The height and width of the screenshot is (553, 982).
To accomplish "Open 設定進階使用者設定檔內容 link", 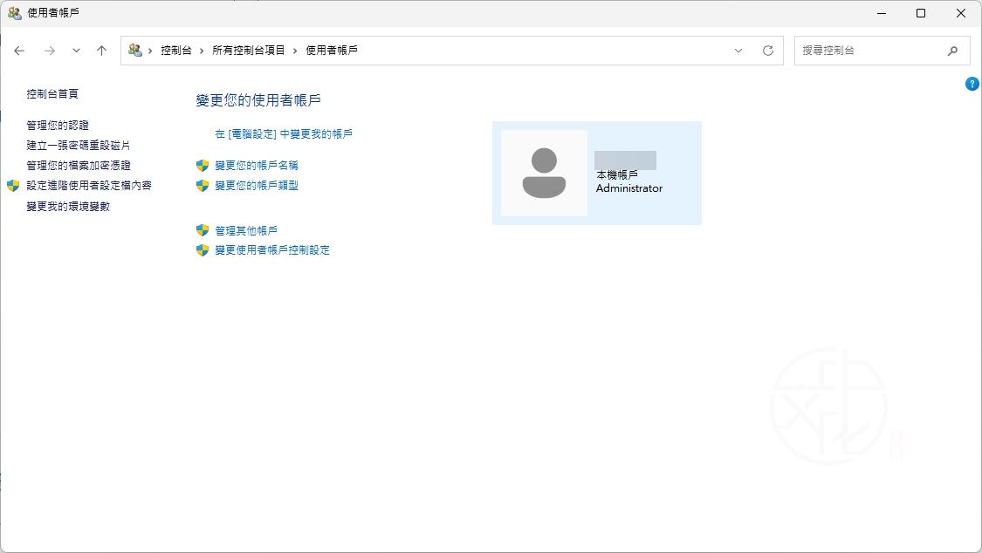I will 89,185.
